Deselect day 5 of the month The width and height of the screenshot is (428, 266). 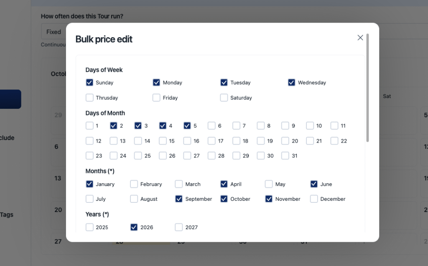pos(187,125)
